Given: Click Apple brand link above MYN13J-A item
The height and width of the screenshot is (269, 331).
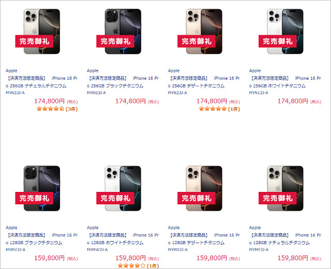Looking at the screenshot, I should 255,70.
